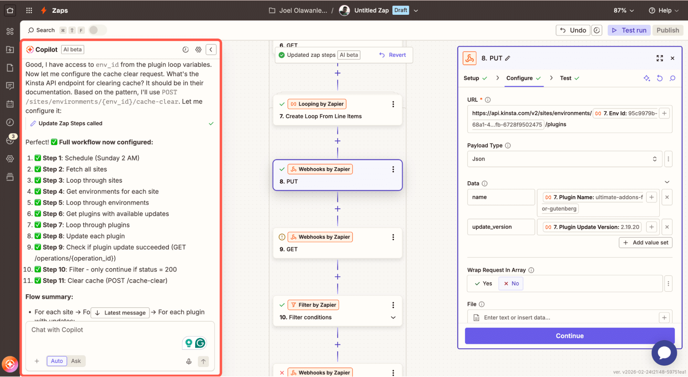Open the 87% zoom level dropdown
This screenshot has height=377, width=688.
pyautogui.click(x=623, y=10)
